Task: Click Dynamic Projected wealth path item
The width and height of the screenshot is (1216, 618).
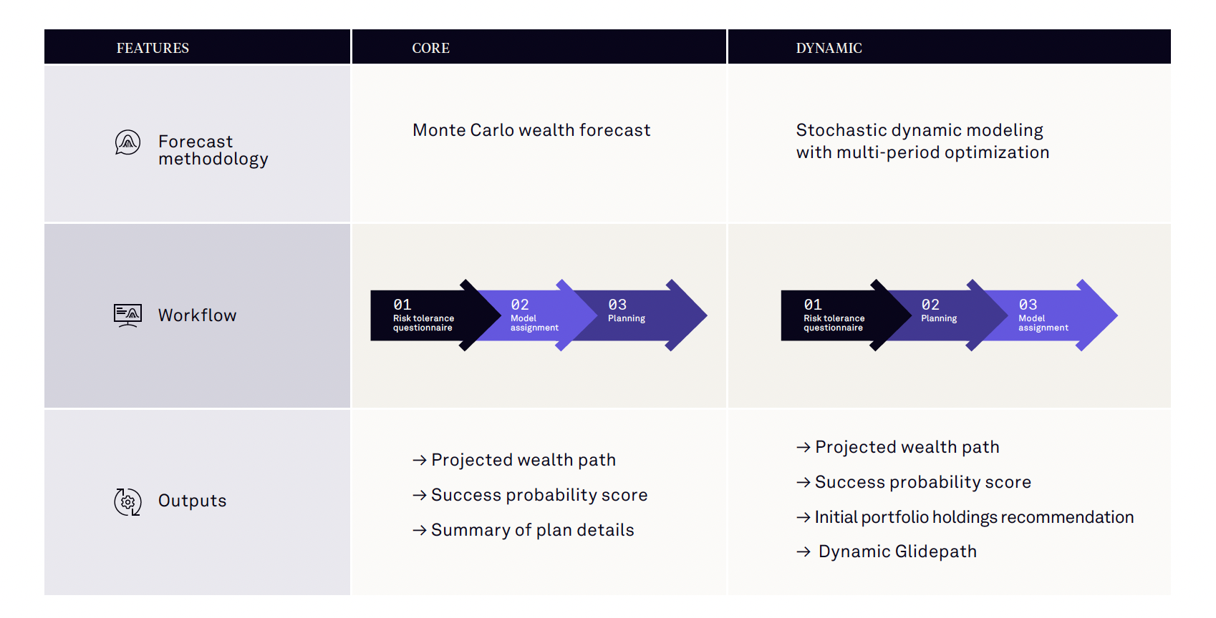Action: [897, 447]
